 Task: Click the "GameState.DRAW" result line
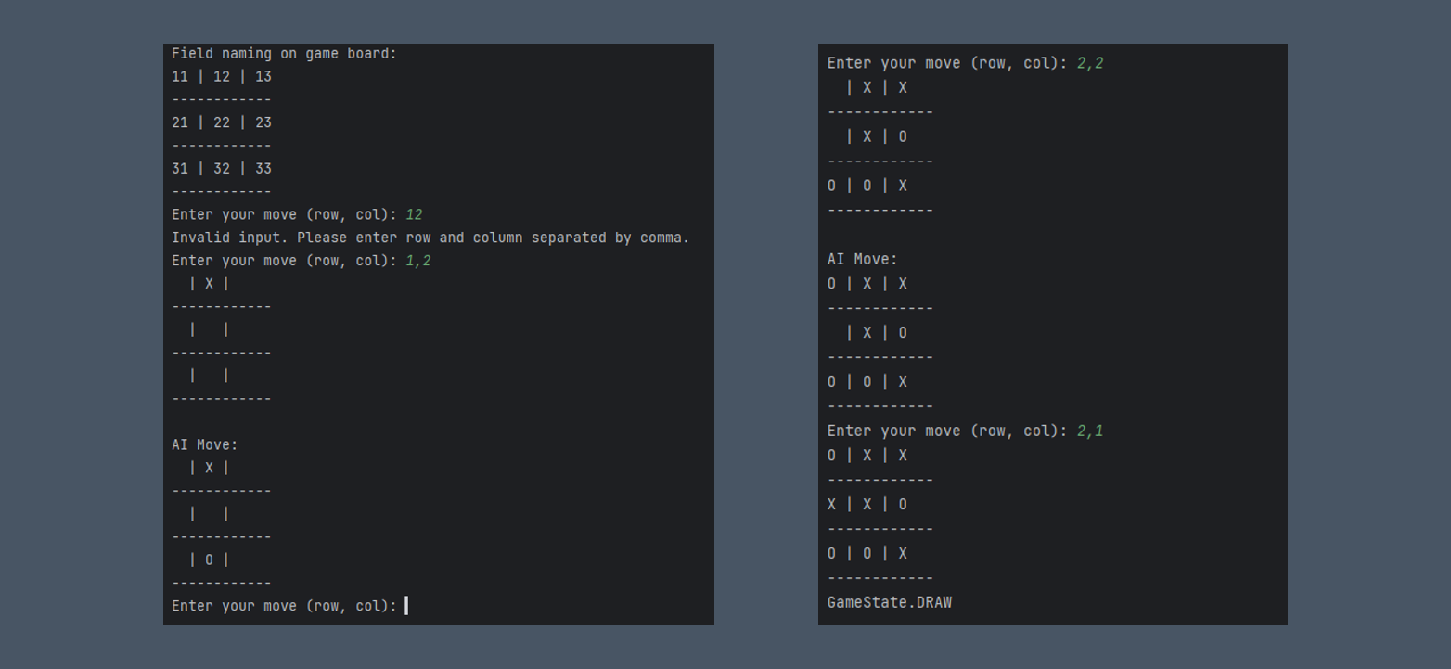point(890,602)
